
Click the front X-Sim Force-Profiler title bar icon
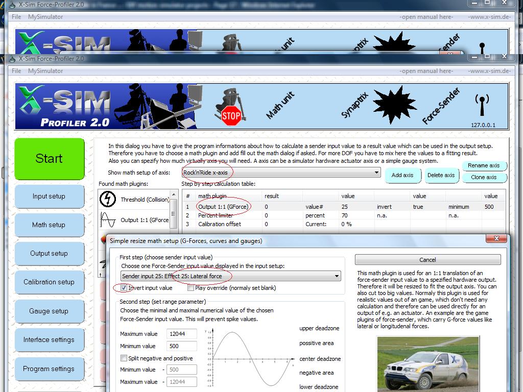click(x=12, y=59)
